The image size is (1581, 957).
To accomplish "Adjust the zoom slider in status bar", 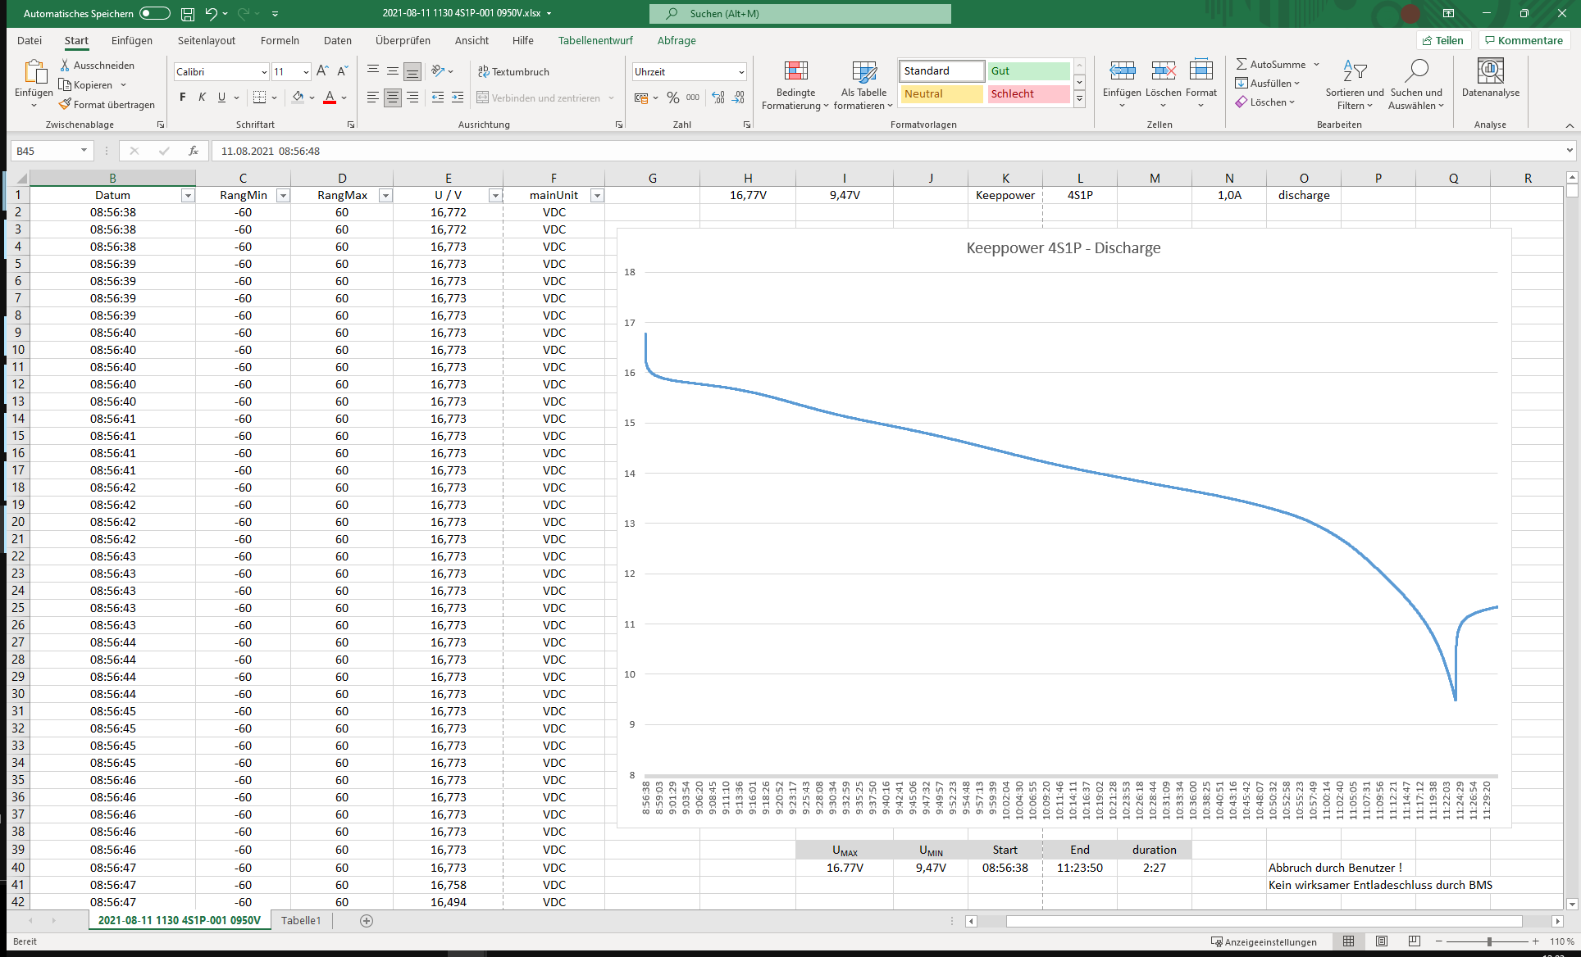I will (x=1488, y=941).
